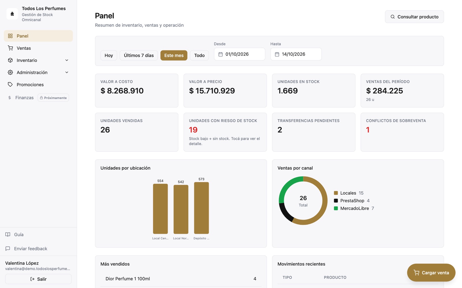
Task: Click the Enviar feedback speech bubble icon
Action: click(x=8, y=249)
